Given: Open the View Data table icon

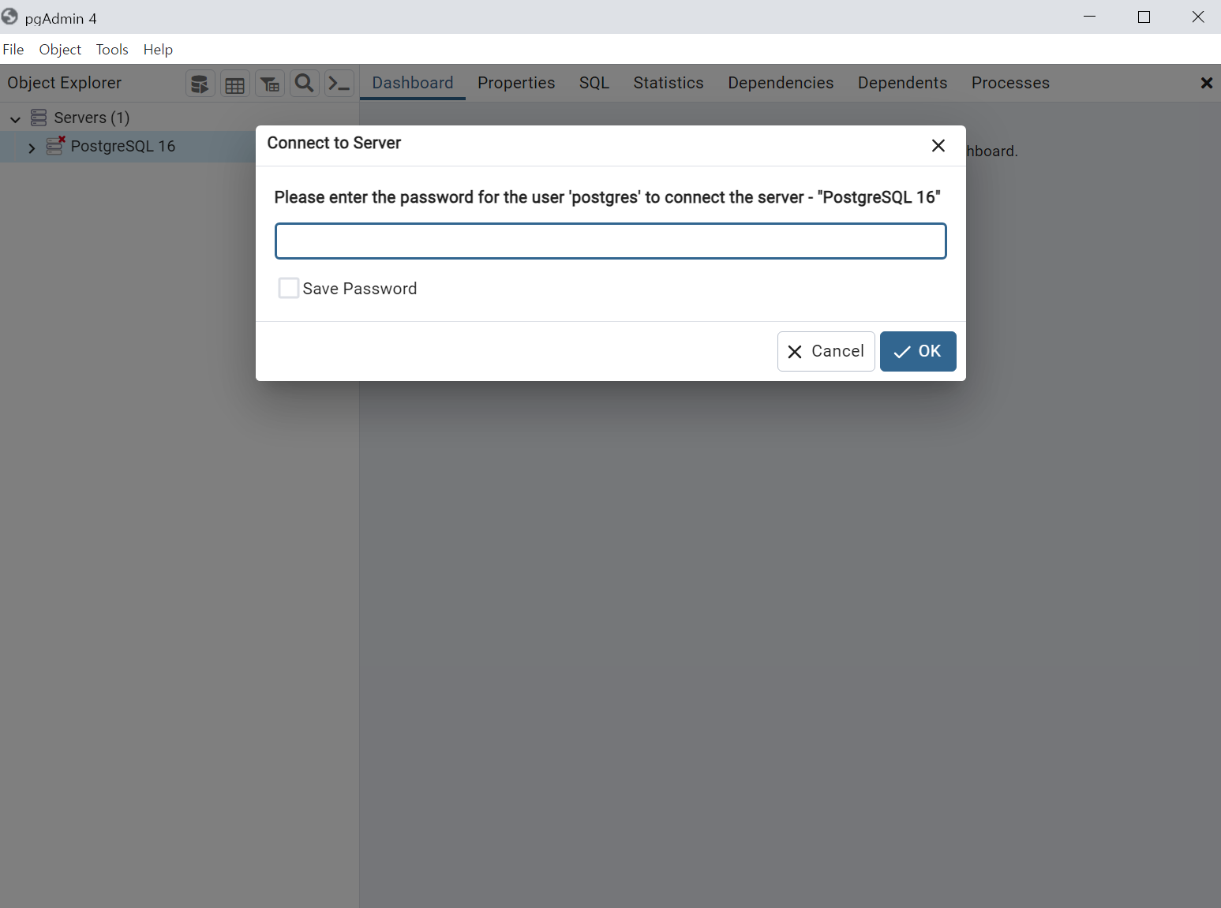Looking at the screenshot, I should coord(234,84).
